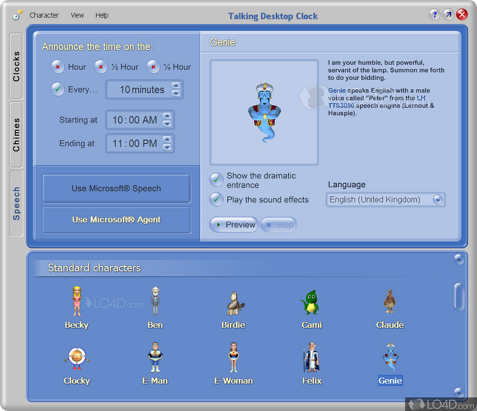Viewport: 477px width, 411px height.
Task: Click the Use Microsoft Agent button
Action: tap(116, 220)
